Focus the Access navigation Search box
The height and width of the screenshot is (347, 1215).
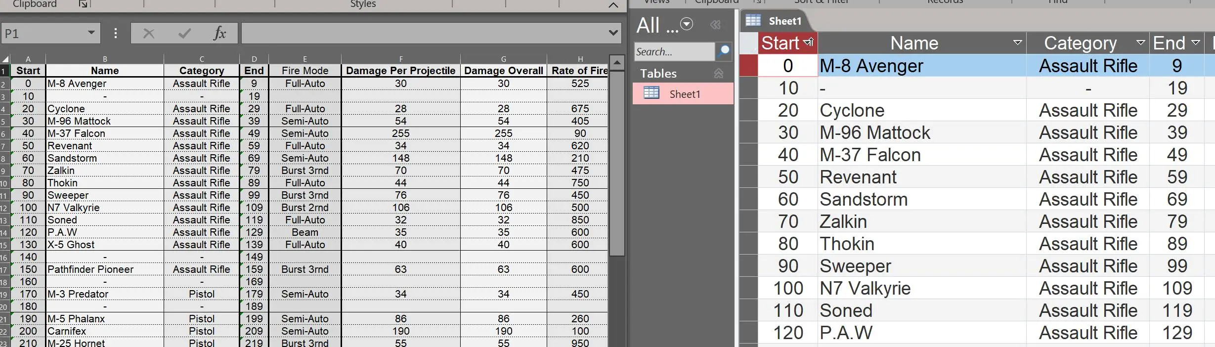click(674, 51)
